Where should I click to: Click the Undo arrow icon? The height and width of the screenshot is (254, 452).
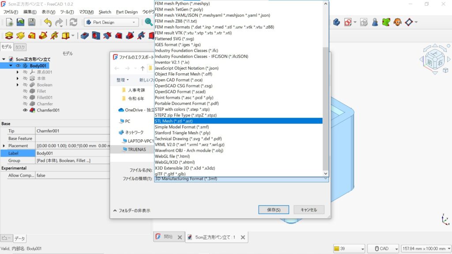[48, 22]
